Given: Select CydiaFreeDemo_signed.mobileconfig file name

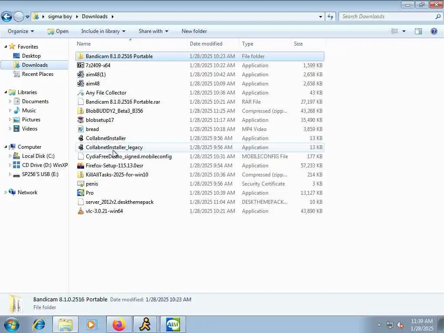Looking at the screenshot, I should tap(128, 156).
